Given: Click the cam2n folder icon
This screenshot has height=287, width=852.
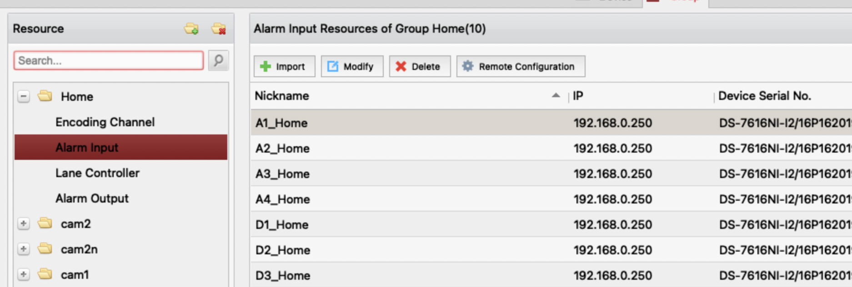Looking at the screenshot, I should coord(45,249).
